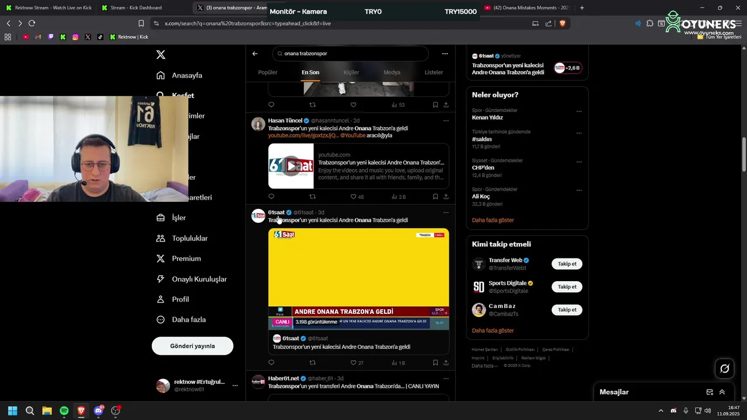Share the 61saat post
The height and width of the screenshot is (420, 747).
[446, 363]
